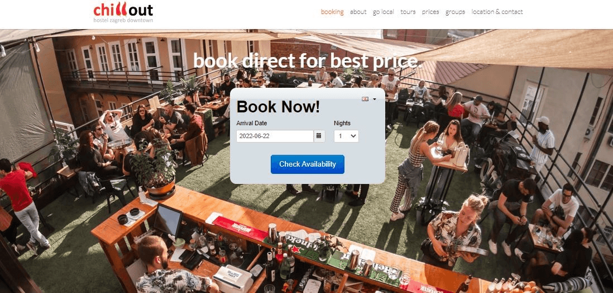Image resolution: width=613 pixels, height=293 pixels.
Task: Click the Arrival Date input field
Action: click(275, 136)
